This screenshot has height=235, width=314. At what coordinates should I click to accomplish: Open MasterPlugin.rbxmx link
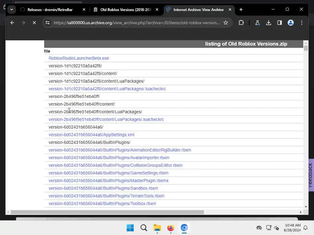point(108,181)
